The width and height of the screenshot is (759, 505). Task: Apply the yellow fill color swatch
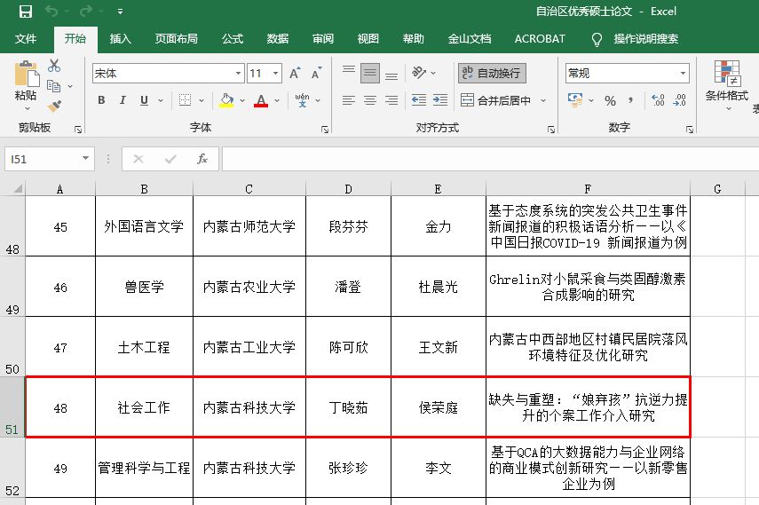coord(226,100)
